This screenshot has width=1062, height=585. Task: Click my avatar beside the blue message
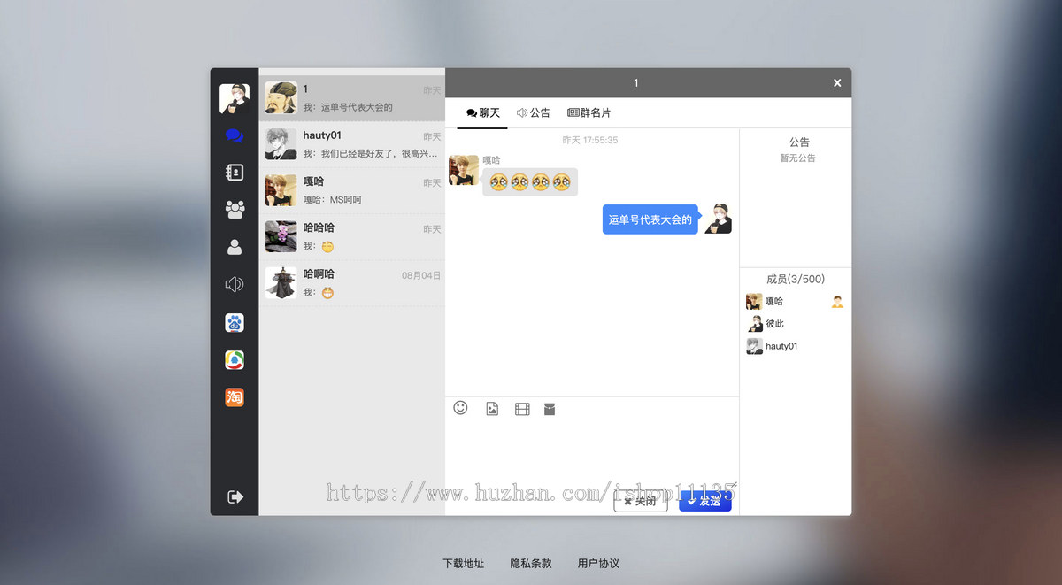coord(718,219)
